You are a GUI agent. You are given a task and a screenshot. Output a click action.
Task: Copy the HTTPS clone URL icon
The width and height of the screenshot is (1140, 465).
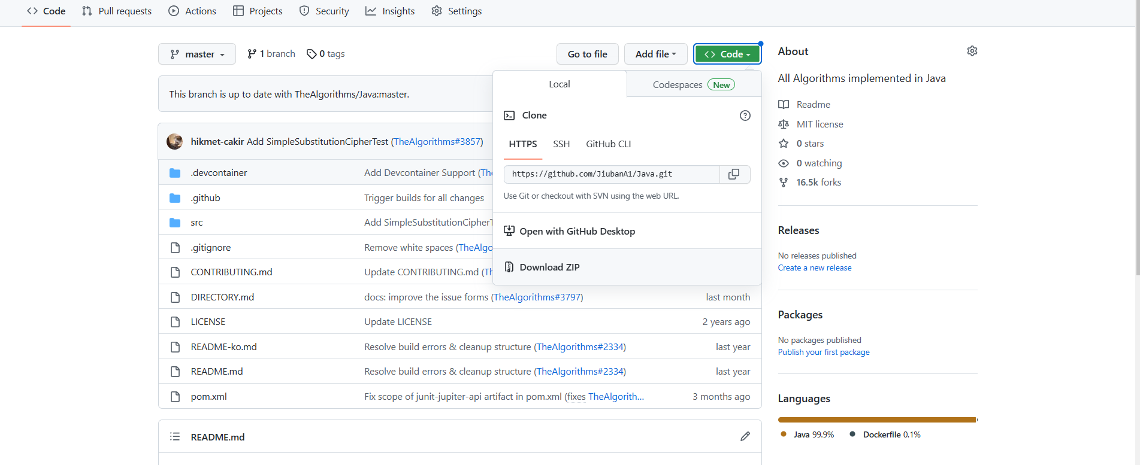coord(734,174)
